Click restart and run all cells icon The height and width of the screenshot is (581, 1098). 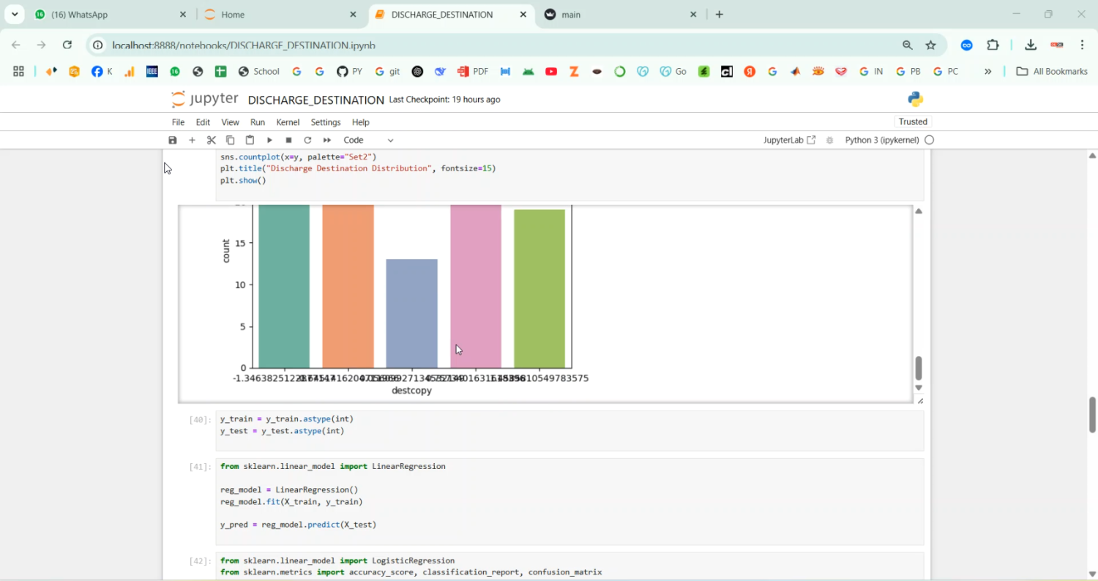click(327, 140)
